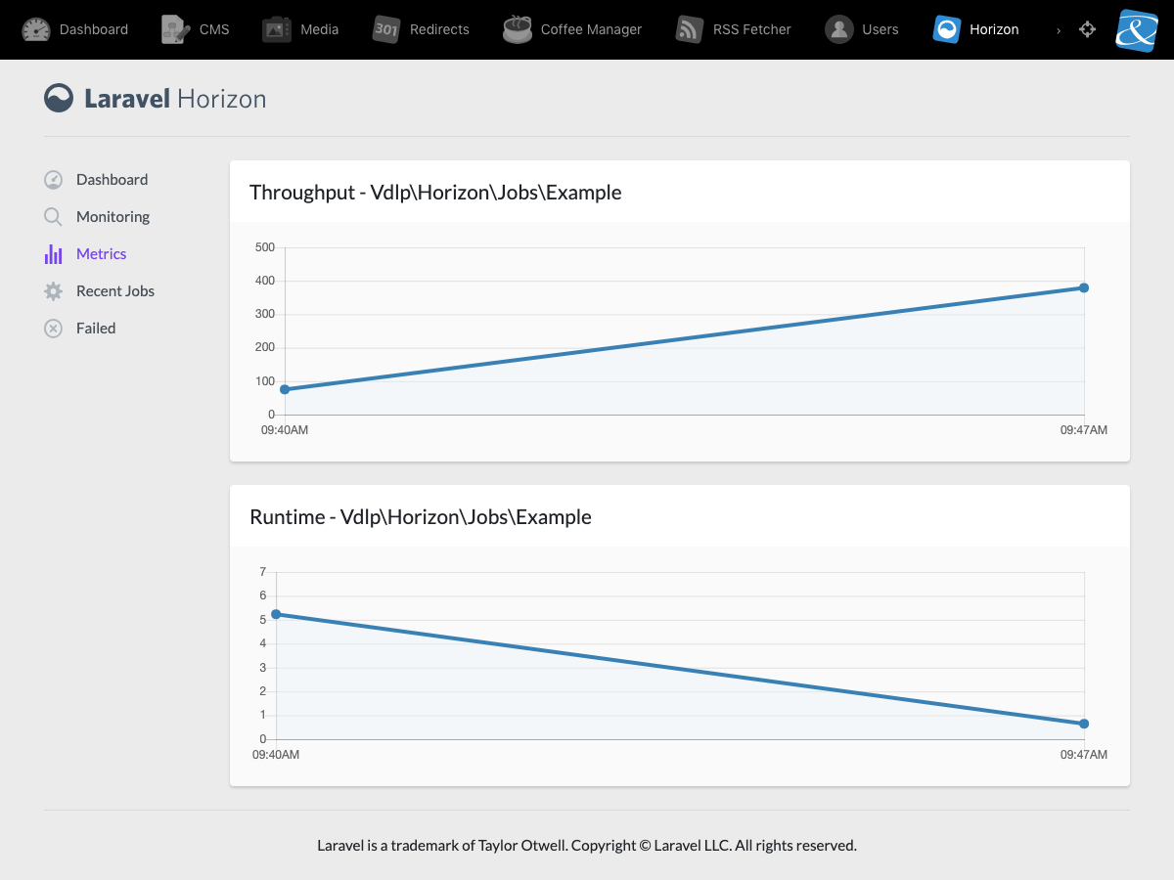Open the Dashboard menu label in top bar
This screenshot has width=1174, height=880.
click(x=94, y=29)
